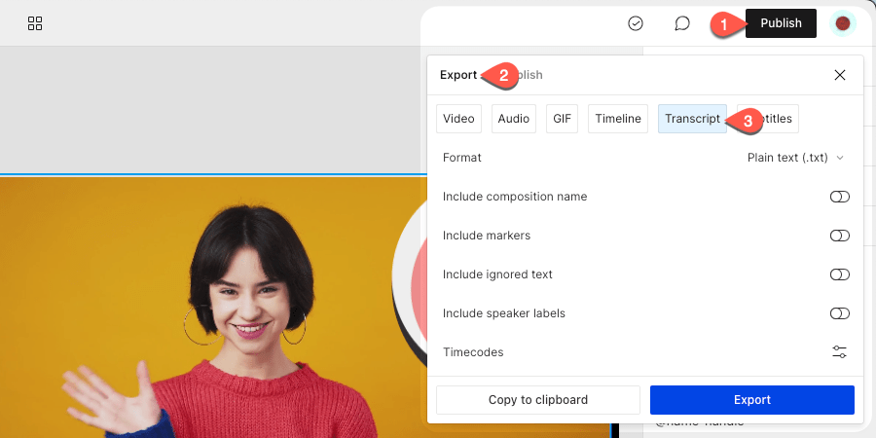This screenshot has height=438, width=876.
Task: Click Copy to clipboard button
Action: click(538, 400)
